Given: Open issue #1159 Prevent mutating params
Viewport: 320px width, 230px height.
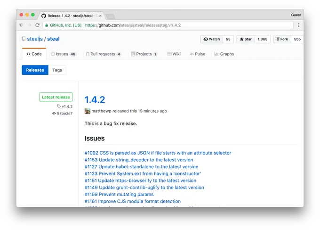Looking at the screenshot, I should (x=119, y=195).
